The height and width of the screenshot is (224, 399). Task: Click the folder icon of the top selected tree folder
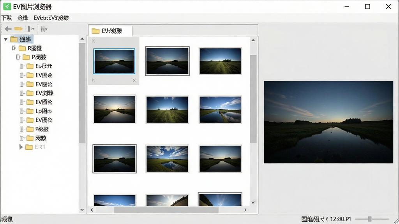point(14,39)
